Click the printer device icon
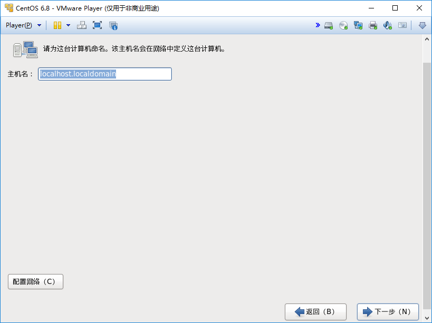This screenshot has height=323, width=432. point(373,25)
